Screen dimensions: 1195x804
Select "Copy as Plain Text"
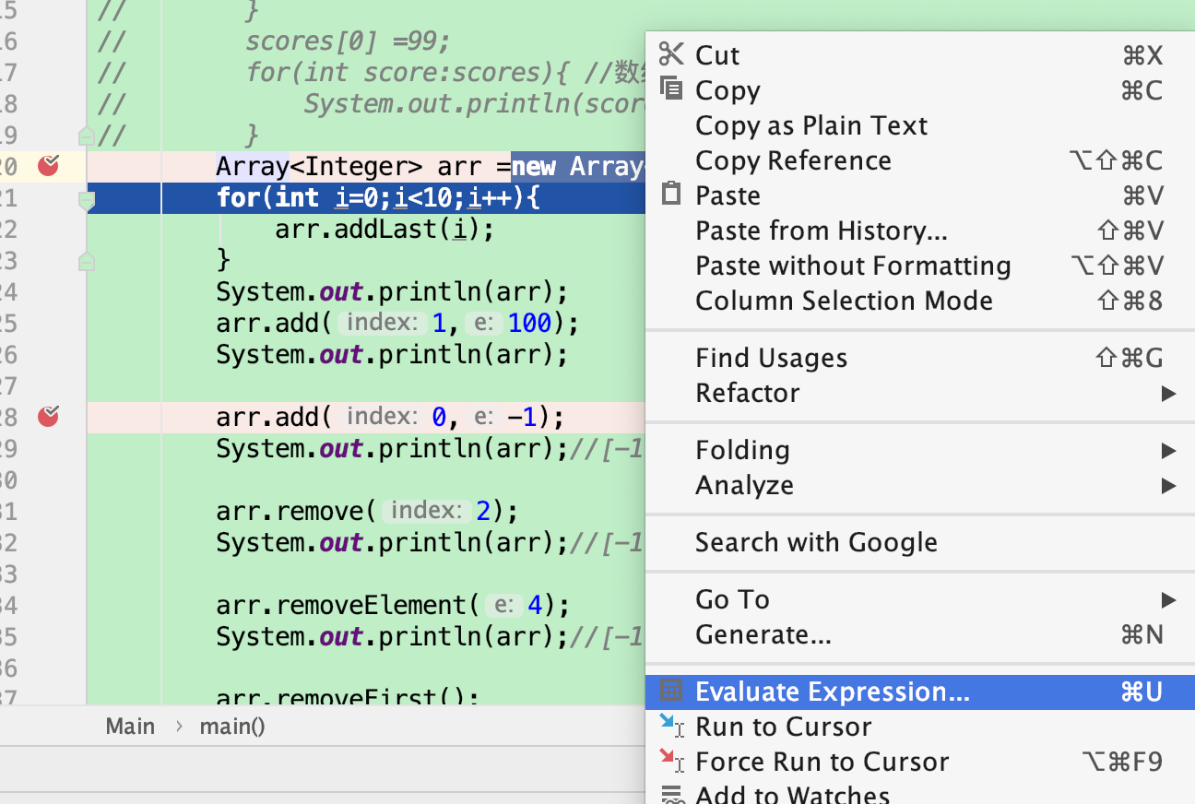point(810,125)
